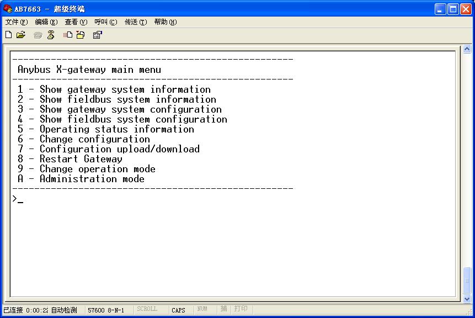This screenshot has width=475, height=318.
Task: Maximize the AB7663 HyperTerminal window
Action: point(453,9)
